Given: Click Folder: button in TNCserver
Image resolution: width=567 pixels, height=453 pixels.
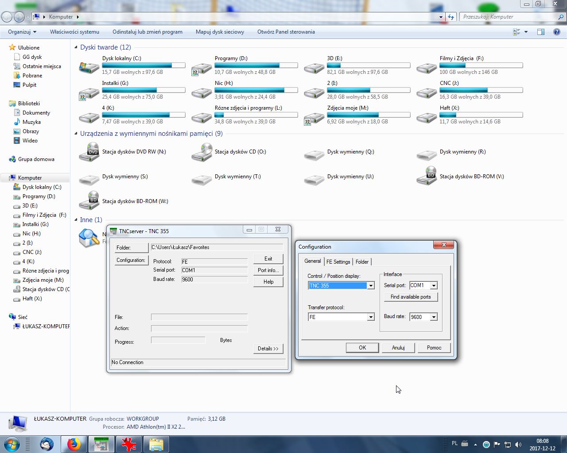Looking at the screenshot, I should (x=132, y=248).
